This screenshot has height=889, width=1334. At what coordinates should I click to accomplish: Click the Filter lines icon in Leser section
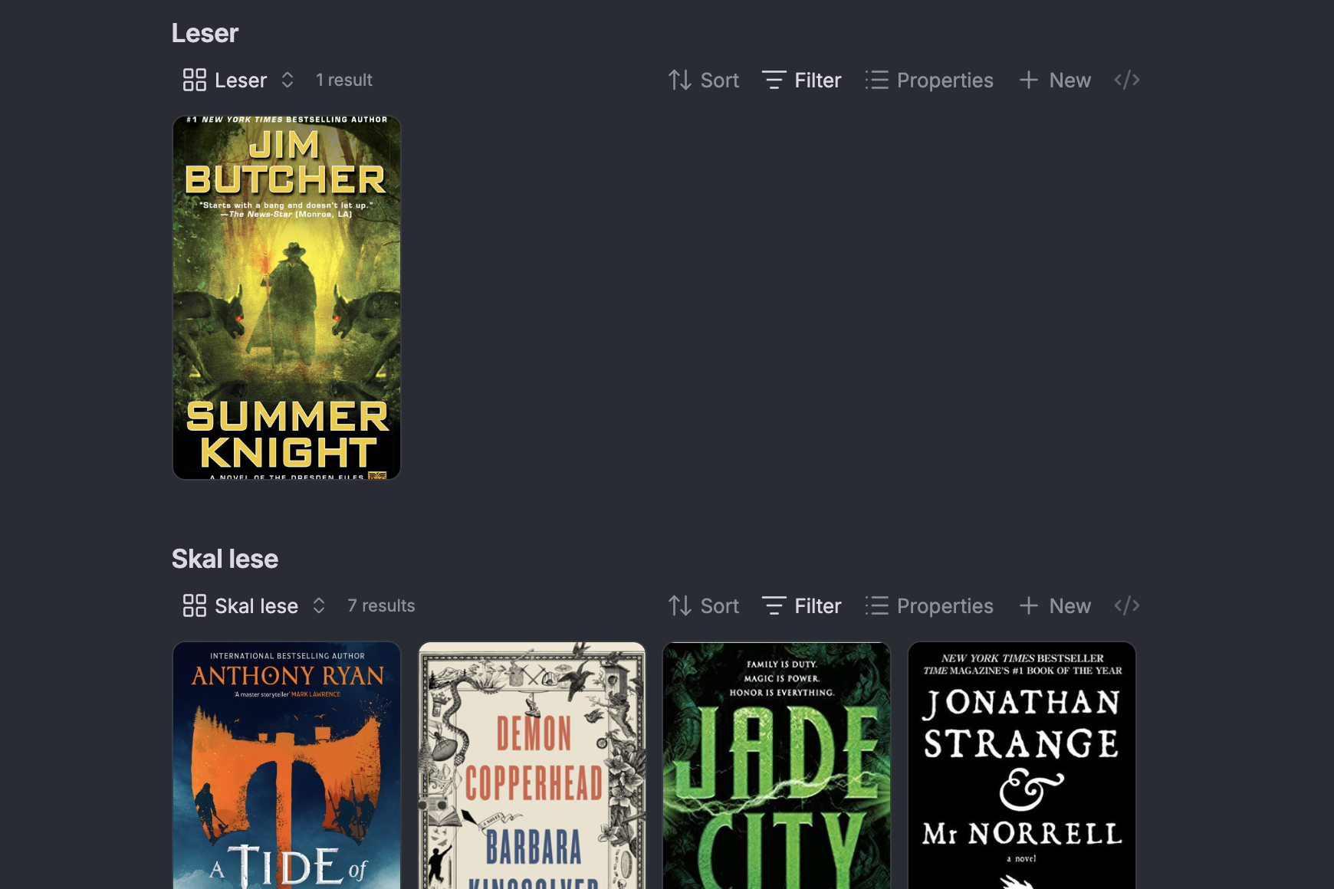pyautogui.click(x=774, y=80)
